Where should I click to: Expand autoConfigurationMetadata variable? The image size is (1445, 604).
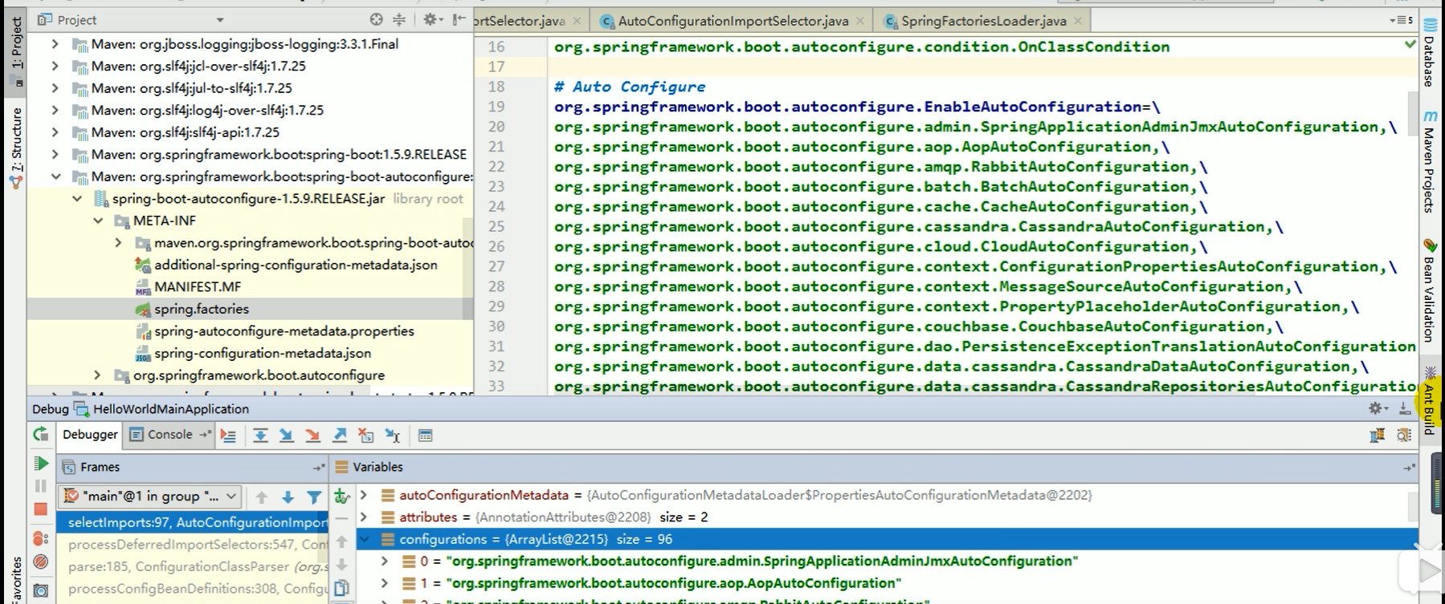coord(364,495)
